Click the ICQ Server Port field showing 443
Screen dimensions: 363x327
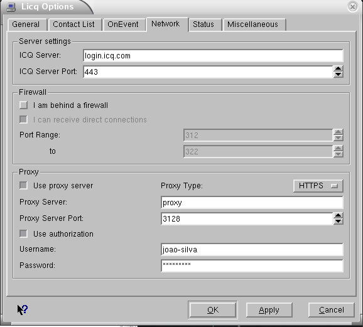(x=208, y=72)
